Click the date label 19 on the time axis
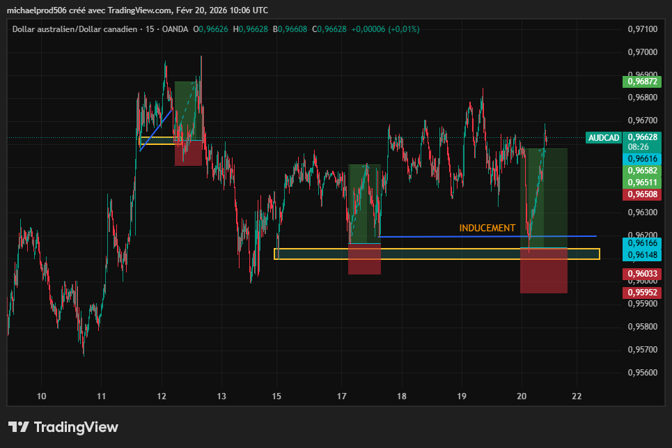The height and width of the screenshot is (448, 672). pos(462,396)
